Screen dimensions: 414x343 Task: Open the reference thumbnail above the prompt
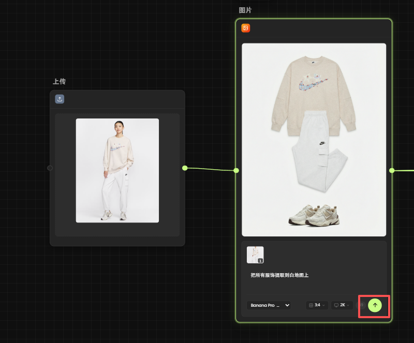255,255
